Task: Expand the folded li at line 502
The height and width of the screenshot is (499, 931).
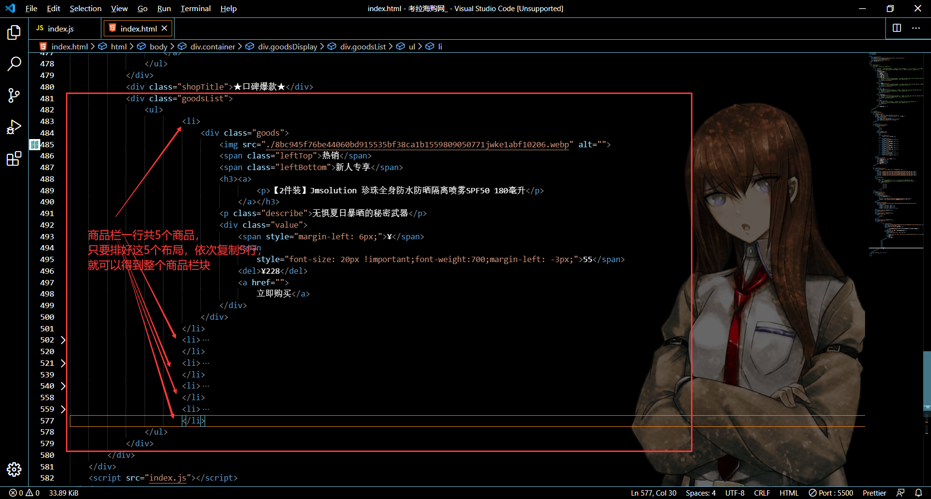Action: pos(63,340)
